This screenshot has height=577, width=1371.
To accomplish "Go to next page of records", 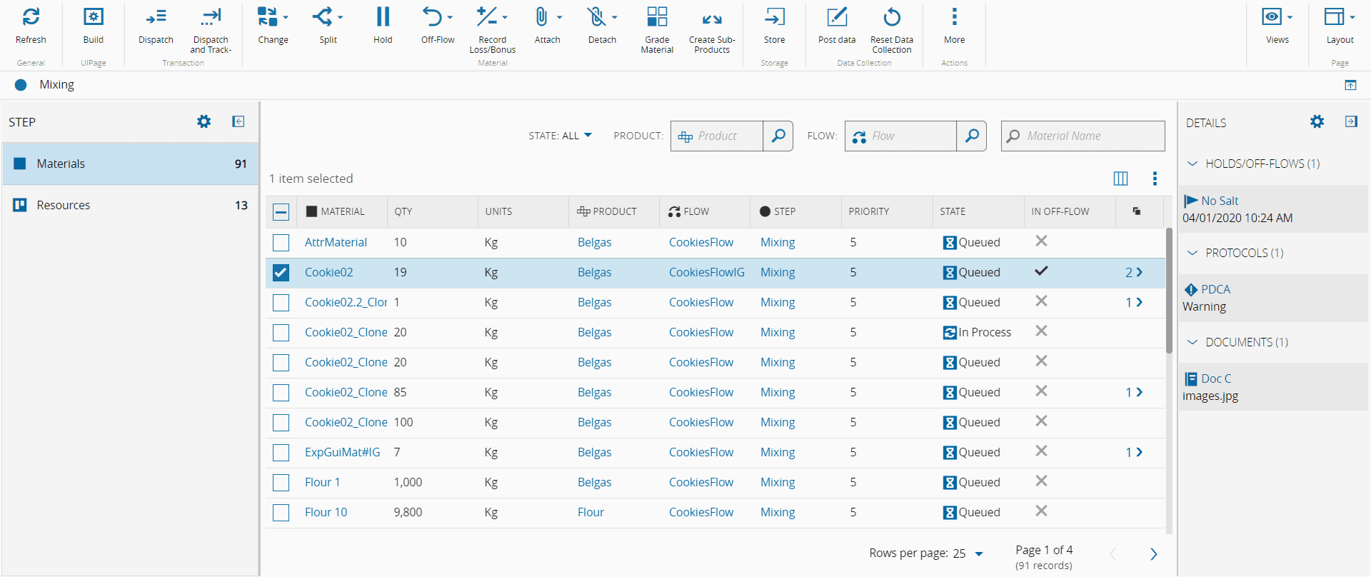I will (1153, 554).
